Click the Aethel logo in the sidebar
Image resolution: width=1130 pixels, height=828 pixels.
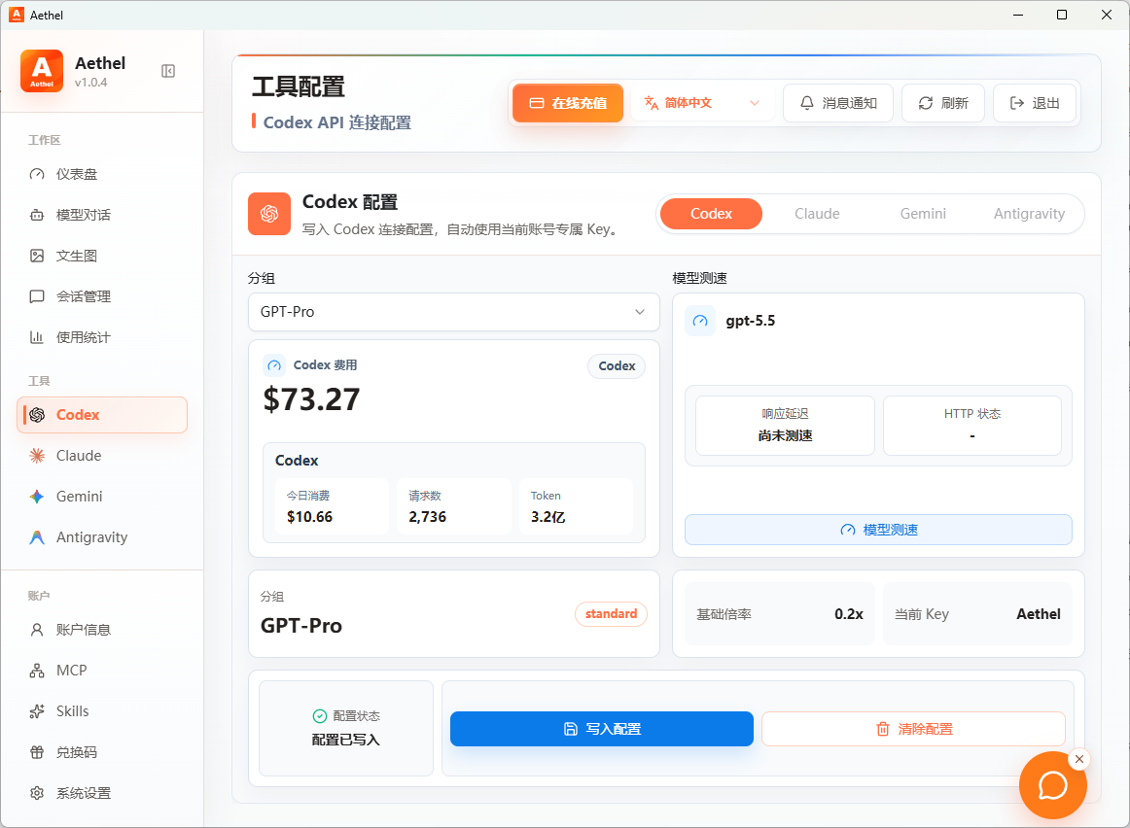coord(42,71)
